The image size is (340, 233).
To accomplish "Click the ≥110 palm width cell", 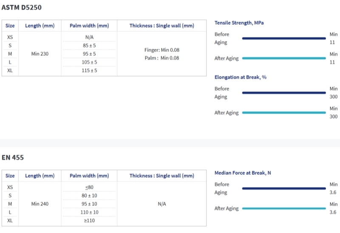I will (x=89, y=221).
